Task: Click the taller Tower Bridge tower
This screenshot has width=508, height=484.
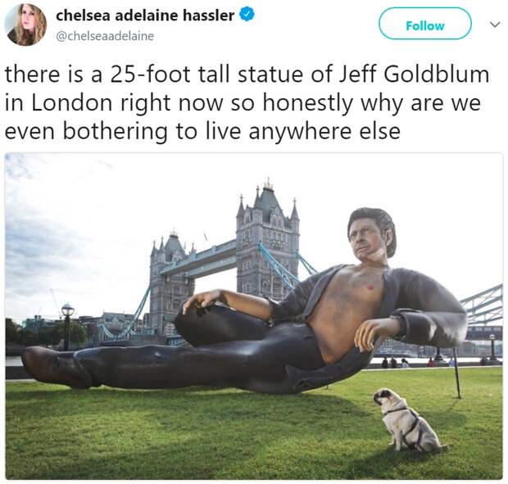Action: [267, 242]
